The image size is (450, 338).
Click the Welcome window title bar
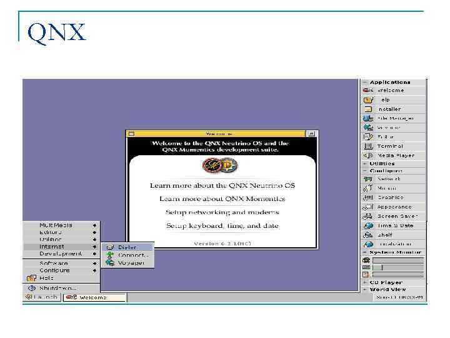(220, 134)
